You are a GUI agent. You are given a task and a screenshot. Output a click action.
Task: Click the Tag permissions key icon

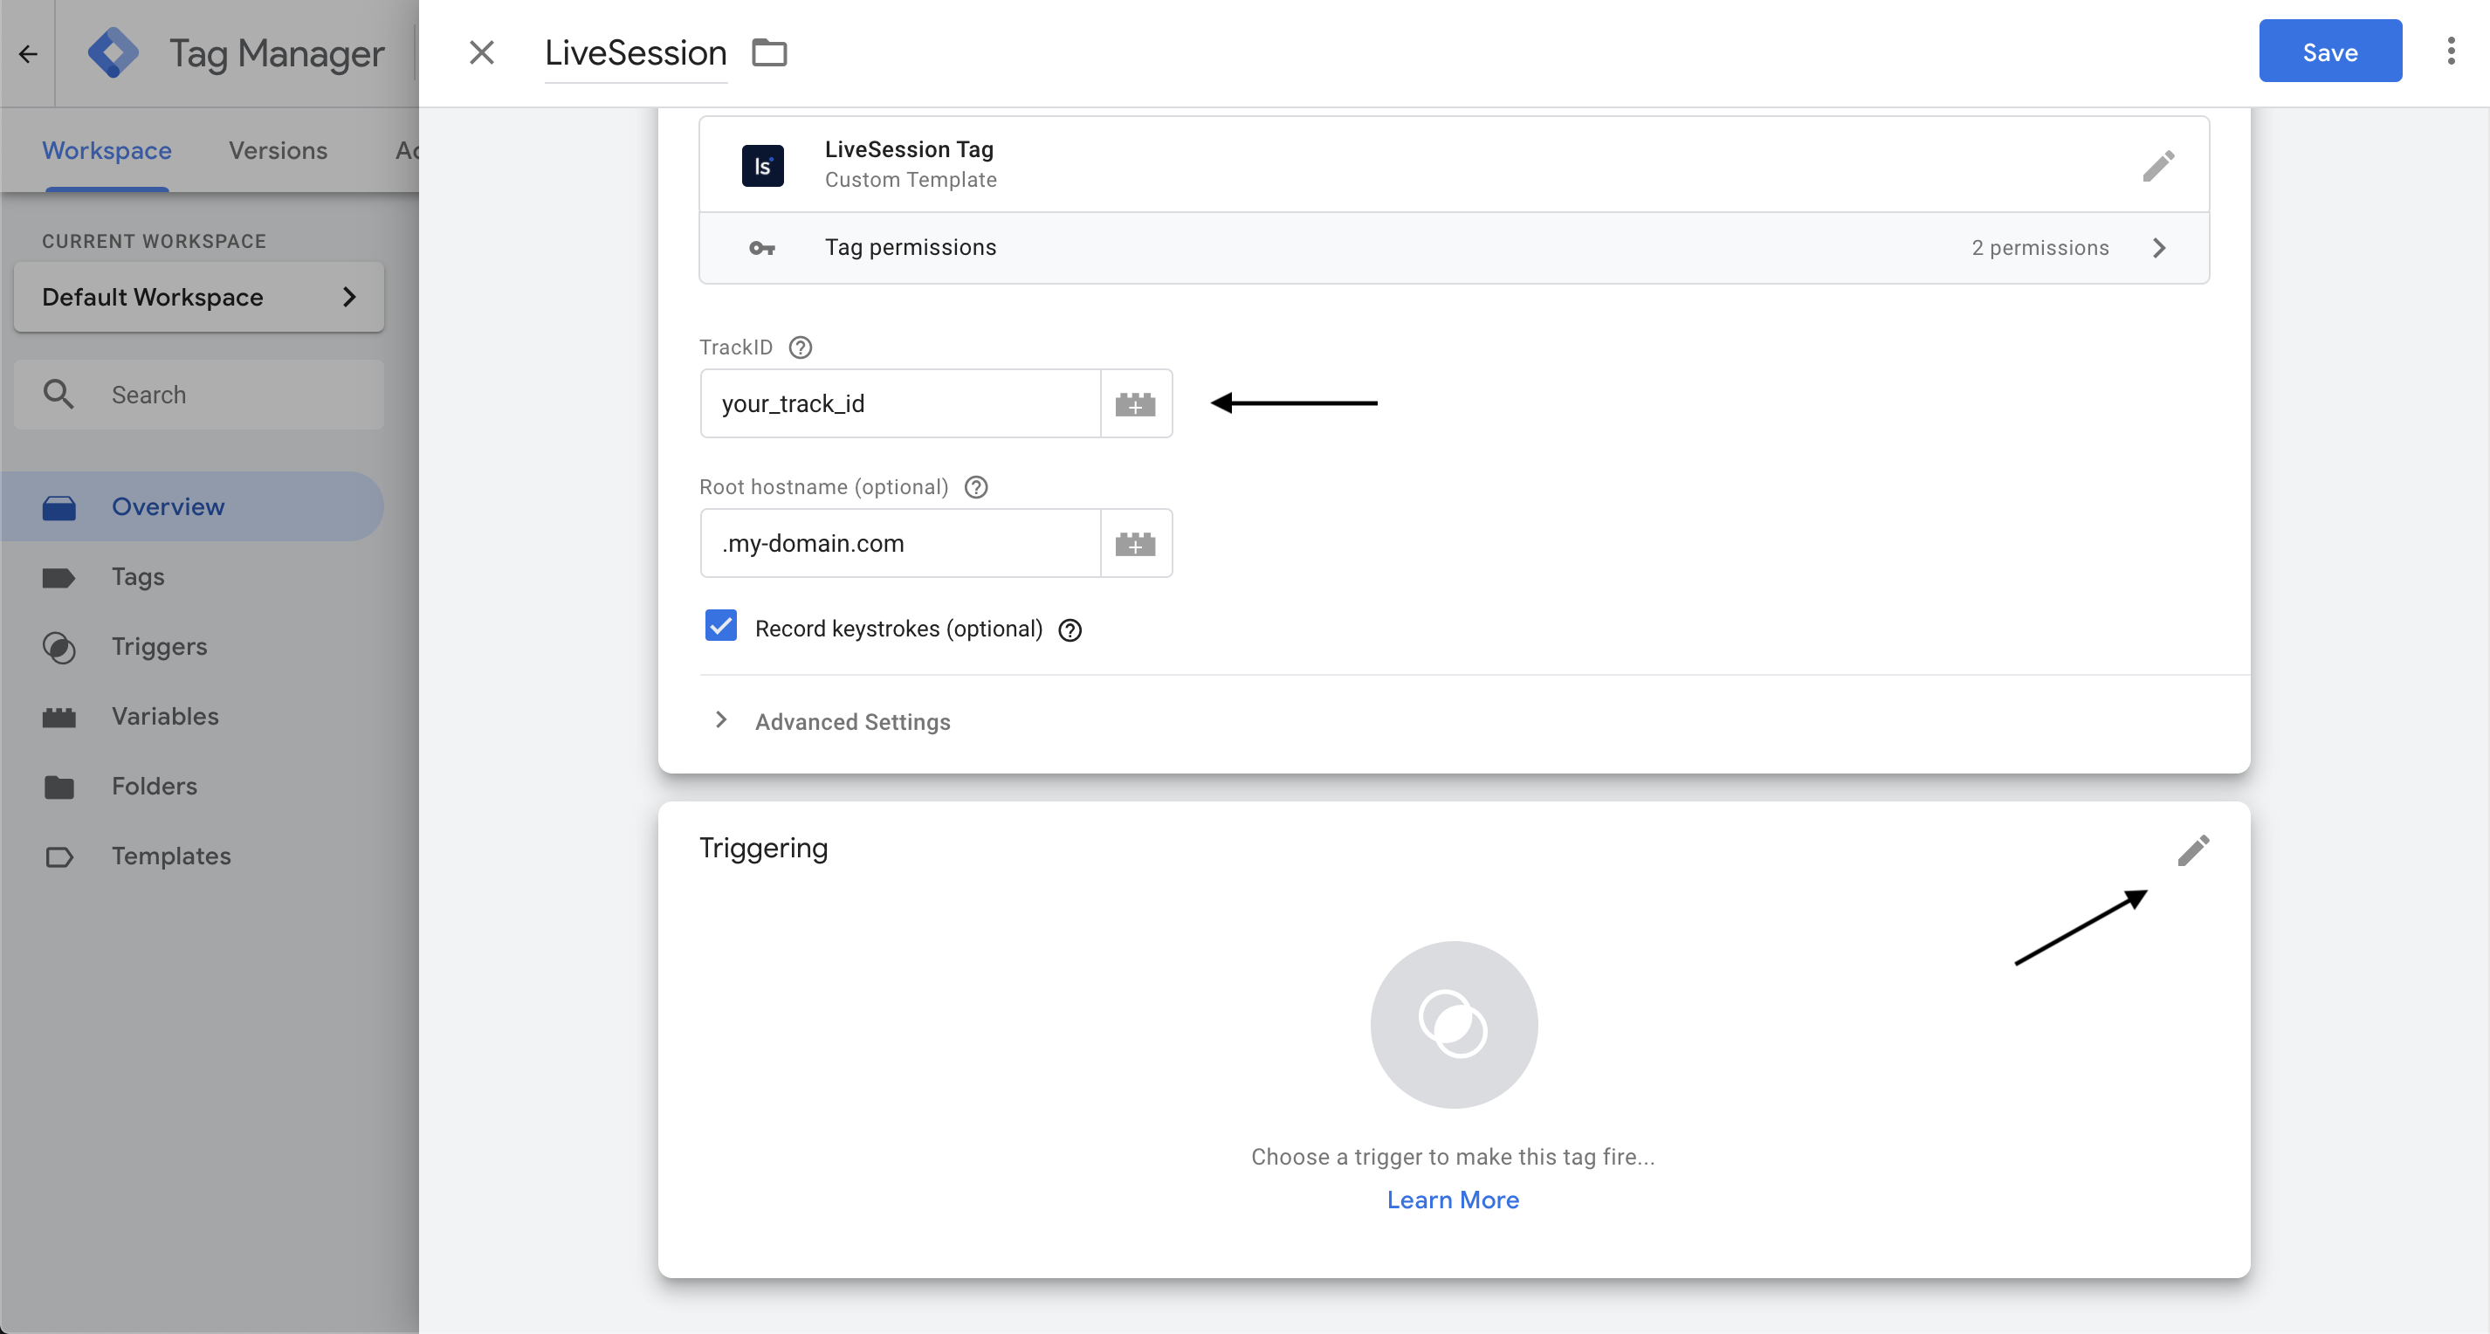[762, 247]
